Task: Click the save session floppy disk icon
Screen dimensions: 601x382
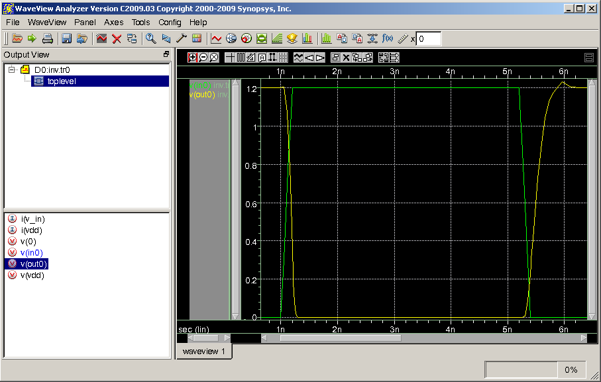Action: [67, 39]
